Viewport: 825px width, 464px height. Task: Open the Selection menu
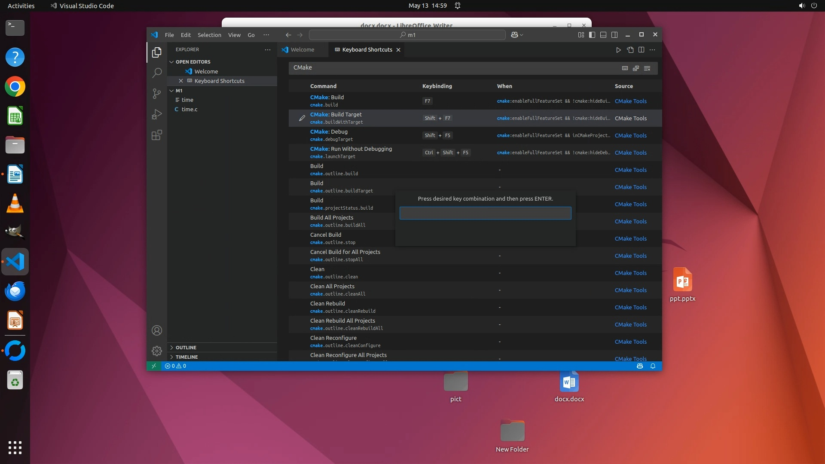click(x=209, y=35)
